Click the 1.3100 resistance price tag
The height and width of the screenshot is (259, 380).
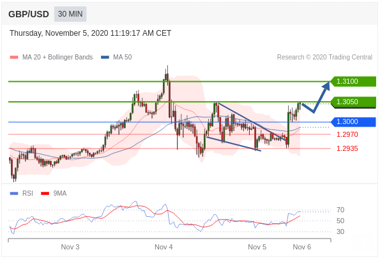[x=353, y=81]
